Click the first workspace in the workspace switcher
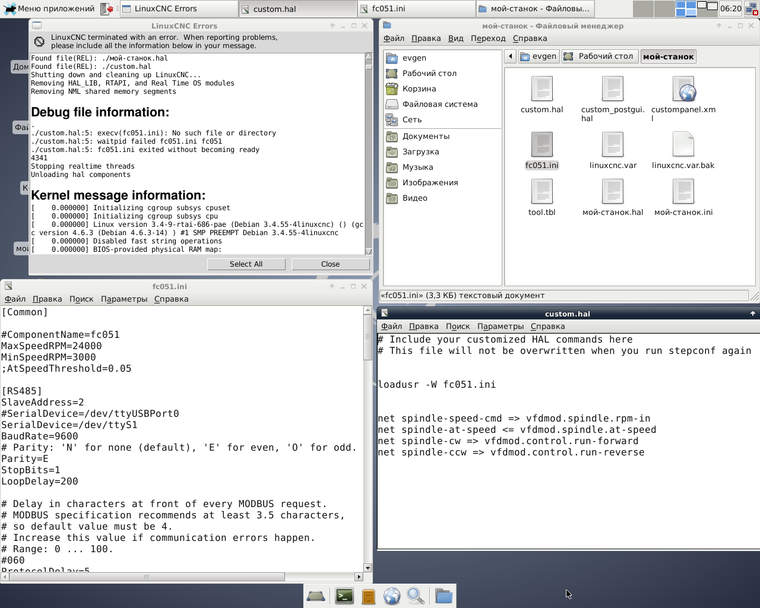The width and height of the screenshot is (760, 608). [643, 9]
